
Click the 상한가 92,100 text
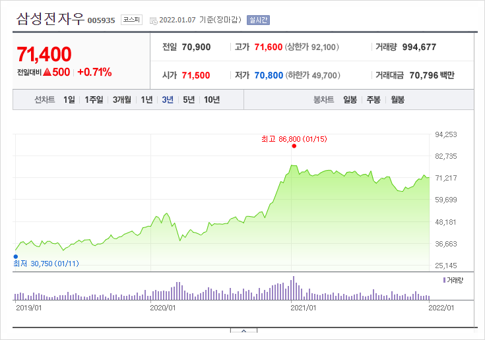point(311,47)
